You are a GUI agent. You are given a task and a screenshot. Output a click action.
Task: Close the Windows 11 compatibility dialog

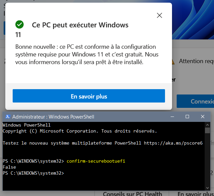tap(159, 15)
